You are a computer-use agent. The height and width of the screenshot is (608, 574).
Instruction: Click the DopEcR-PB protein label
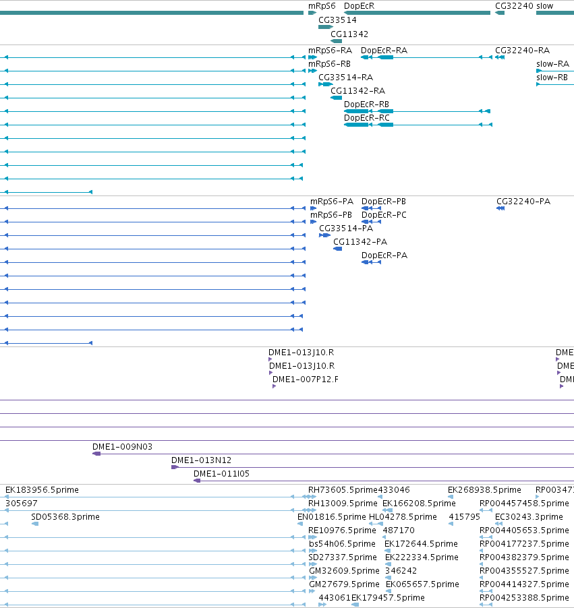[x=383, y=202]
